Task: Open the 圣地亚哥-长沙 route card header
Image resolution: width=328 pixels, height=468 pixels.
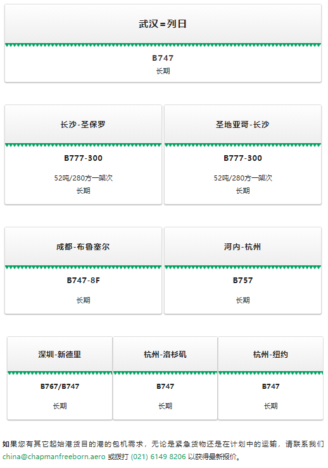Action: tap(243, 125)
